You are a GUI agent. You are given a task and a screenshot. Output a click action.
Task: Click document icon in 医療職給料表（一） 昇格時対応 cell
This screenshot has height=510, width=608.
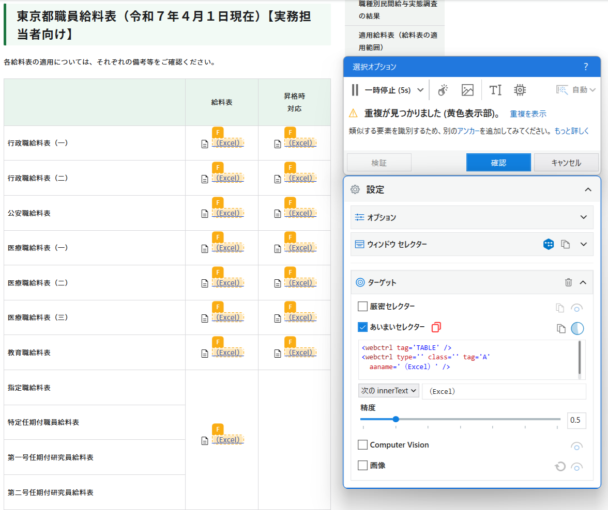tap(278, 249)
